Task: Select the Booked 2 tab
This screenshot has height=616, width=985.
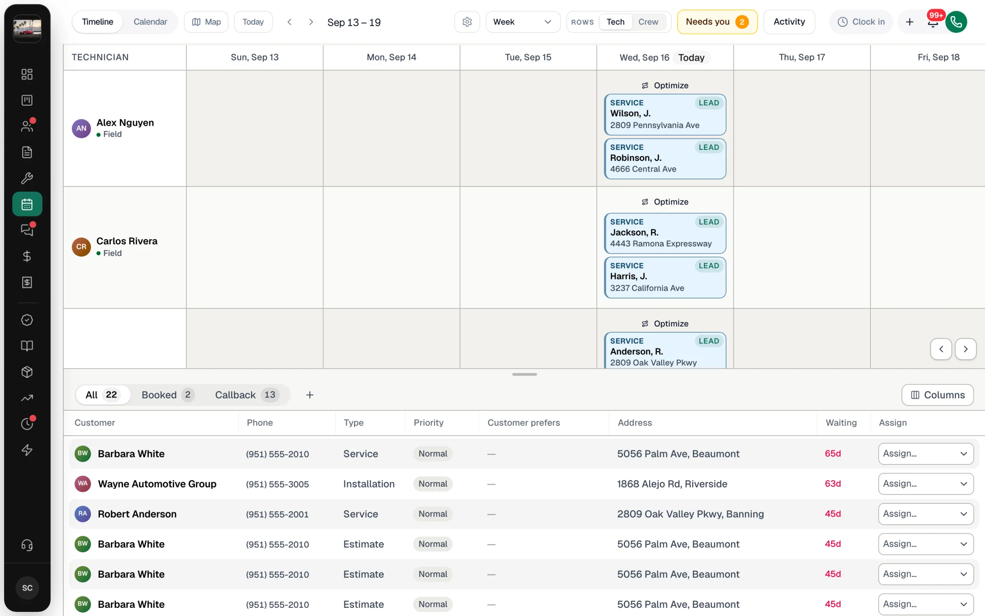Action: pos(167,395)
